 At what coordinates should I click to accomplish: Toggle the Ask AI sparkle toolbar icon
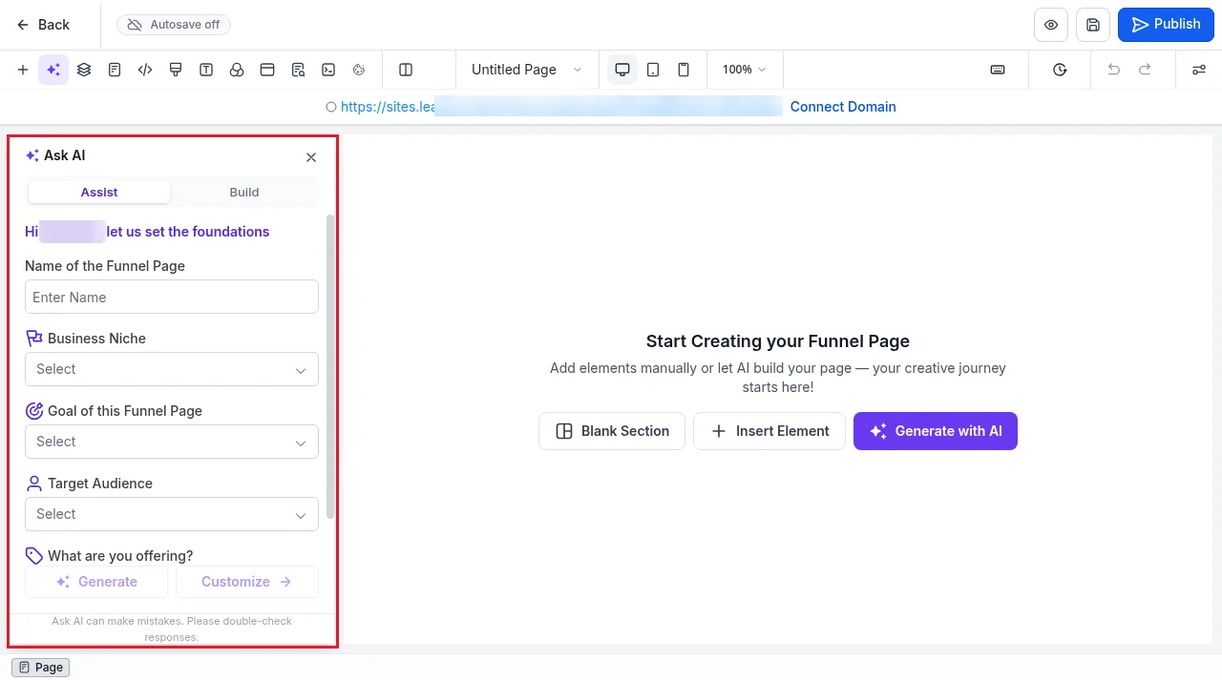(53, 70)
